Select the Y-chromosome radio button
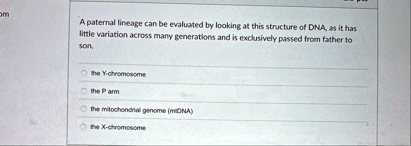 point(84,74)
